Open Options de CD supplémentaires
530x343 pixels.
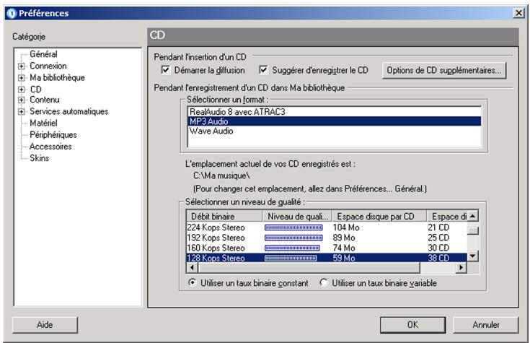[x=443, y=70]
